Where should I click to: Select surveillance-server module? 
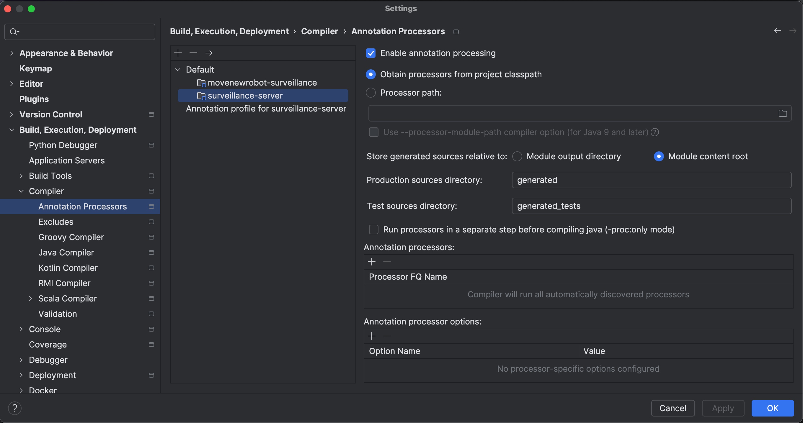(263, 96)
